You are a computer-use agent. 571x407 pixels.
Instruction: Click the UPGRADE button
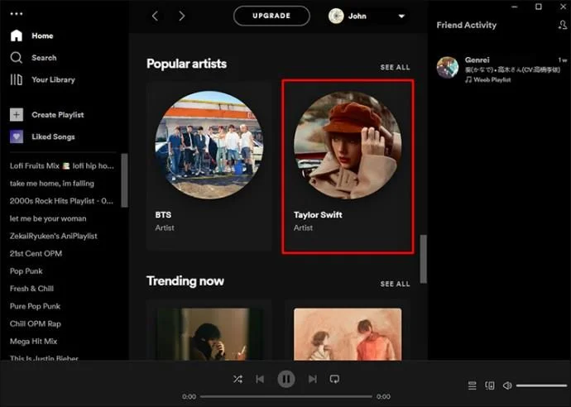click(x=271, y=16)
